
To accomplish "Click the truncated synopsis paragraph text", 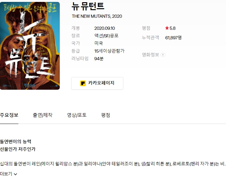I will click(113, 164).
